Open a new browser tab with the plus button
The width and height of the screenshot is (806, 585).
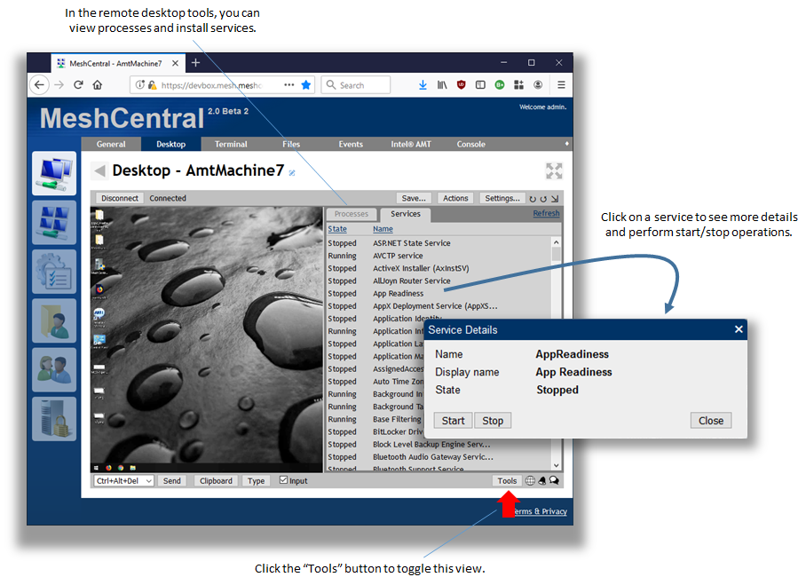[195, 63]
